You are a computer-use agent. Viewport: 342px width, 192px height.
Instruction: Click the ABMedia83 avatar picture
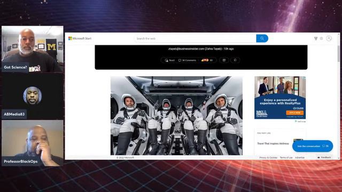32,95
